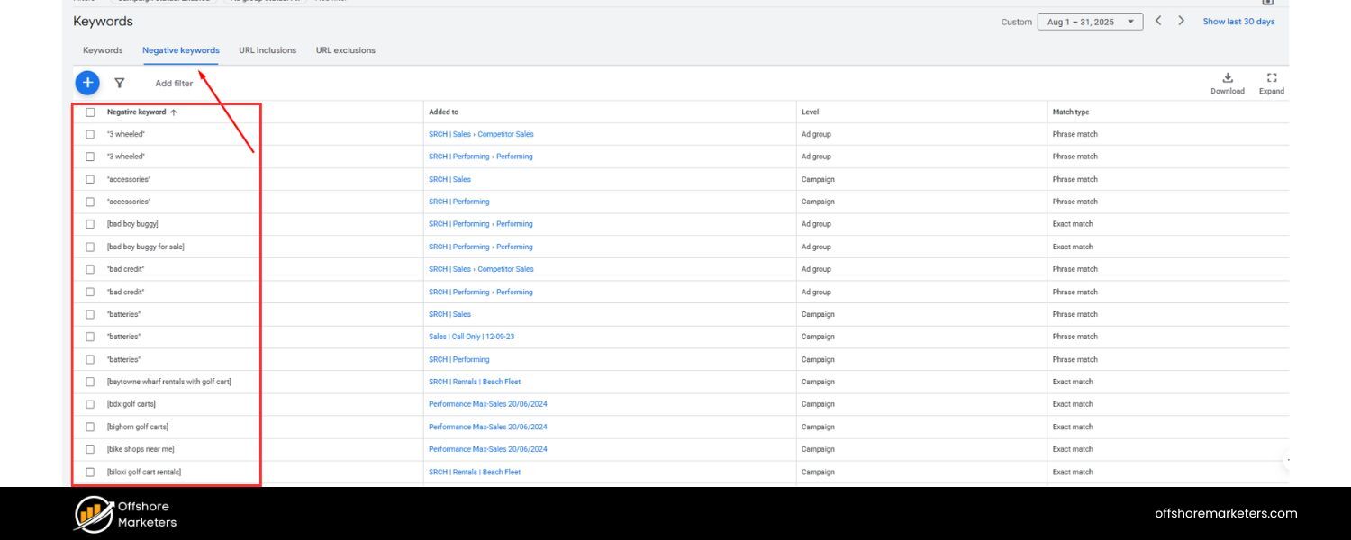Go to previous date range arrow
Screen dimensions: 1351x540
1158,21
